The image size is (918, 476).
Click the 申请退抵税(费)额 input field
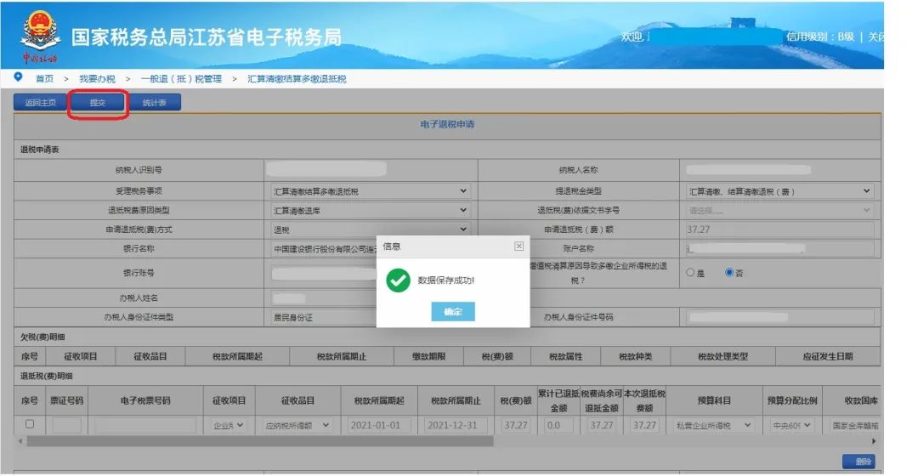coord(779,229)
